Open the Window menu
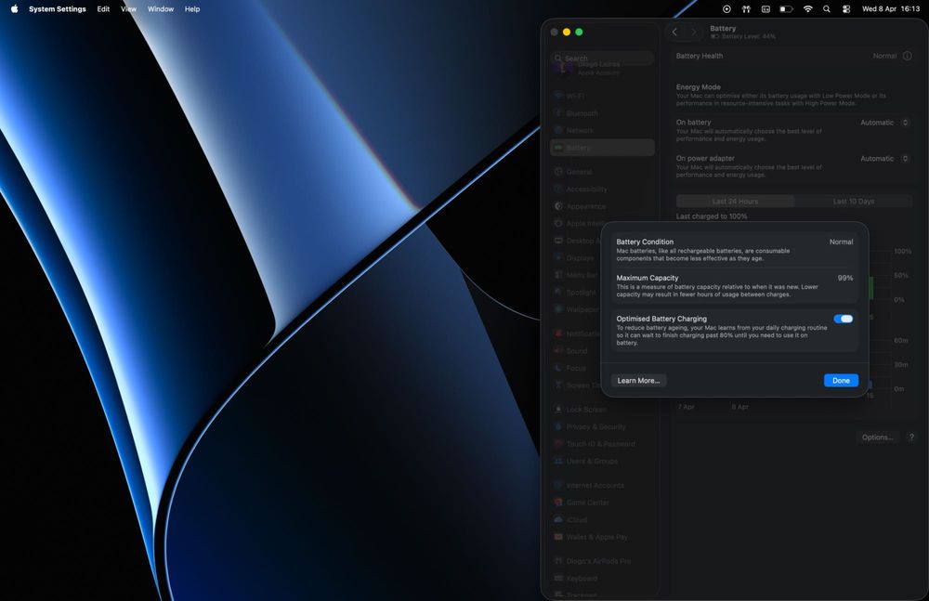The image size is (929, 601). pos(161,8)
